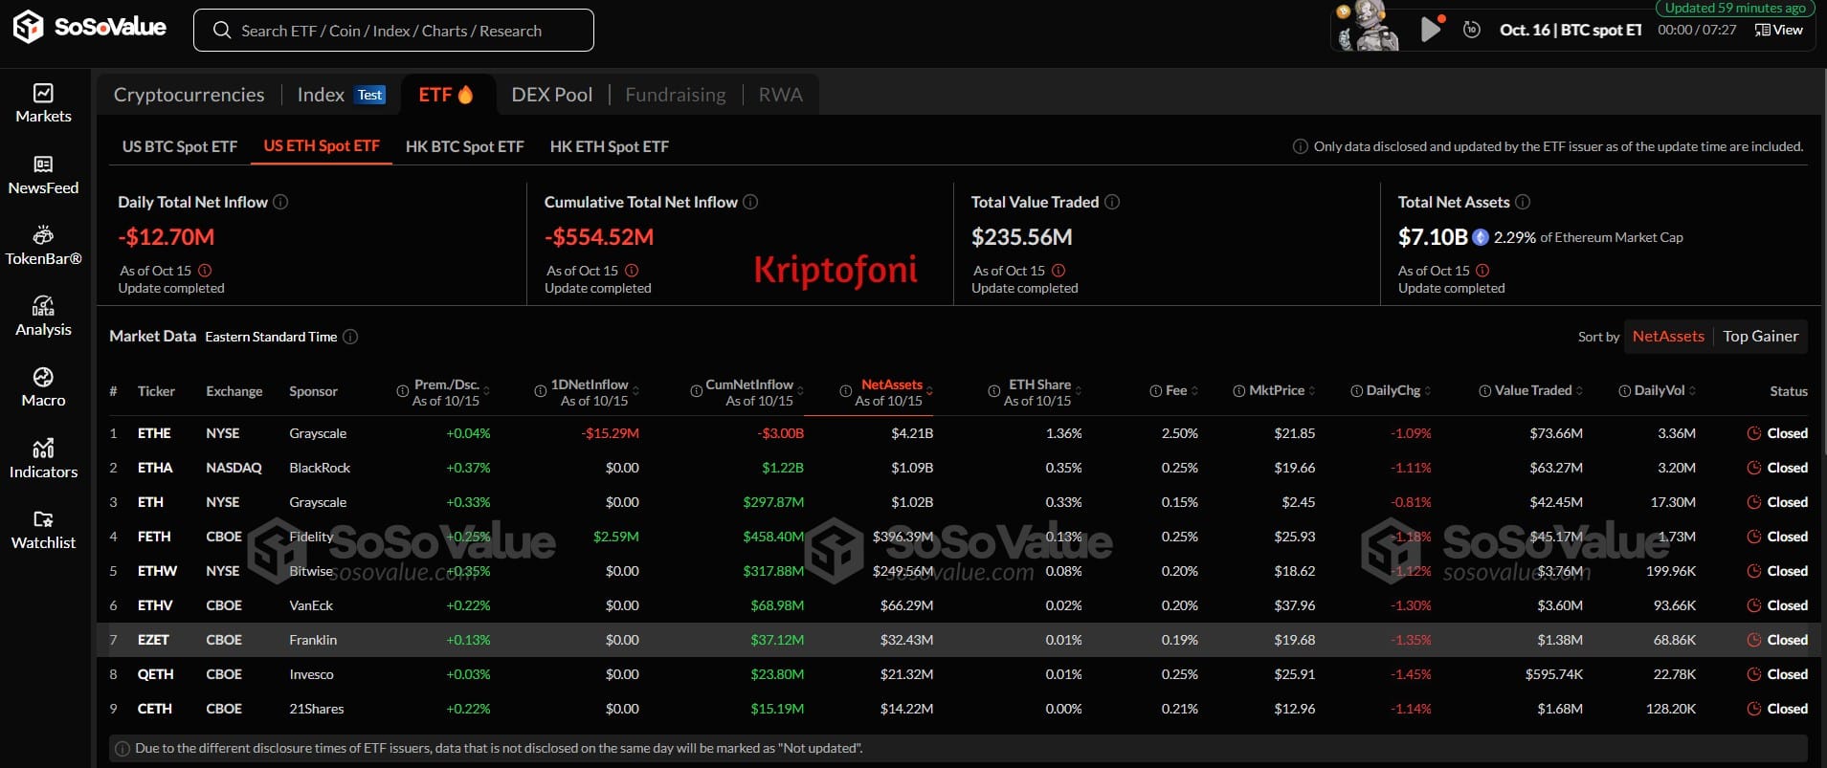Open Macro in the sidebar
Image resolution: width=1827 pixels, height=768 pixels.
tap(43, 387)
